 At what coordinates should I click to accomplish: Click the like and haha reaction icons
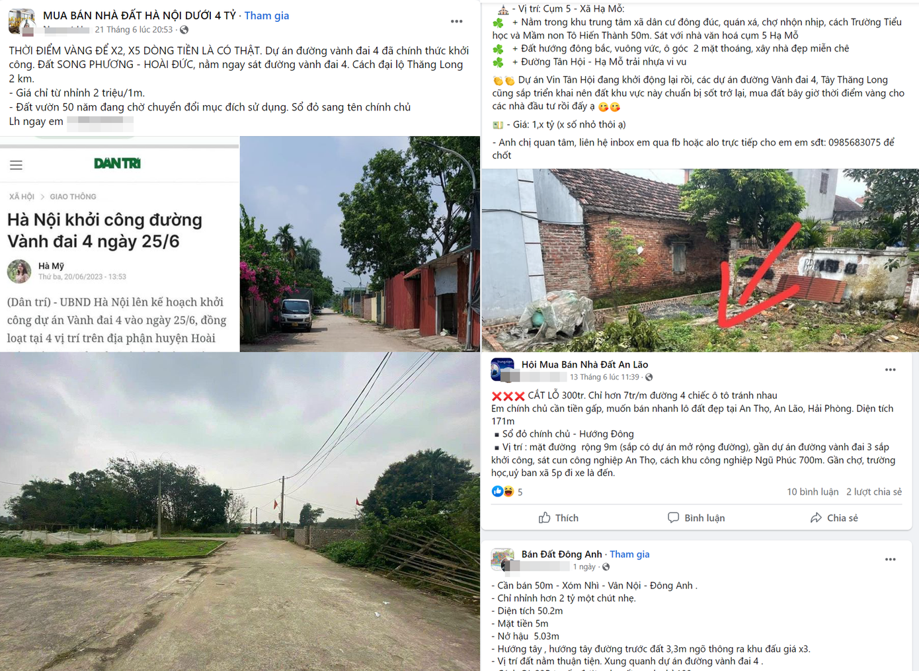(502, 491)
